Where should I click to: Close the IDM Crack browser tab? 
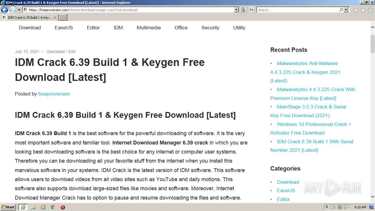click(55, 18)
